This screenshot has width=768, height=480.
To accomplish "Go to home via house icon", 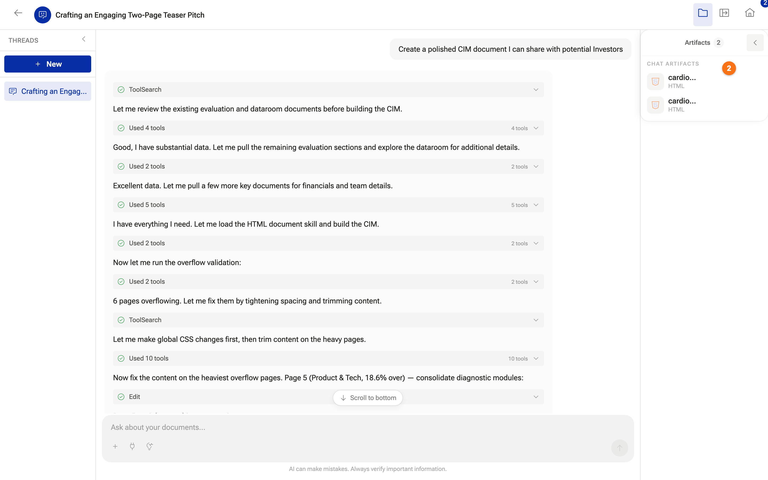I will click(750, 13).
